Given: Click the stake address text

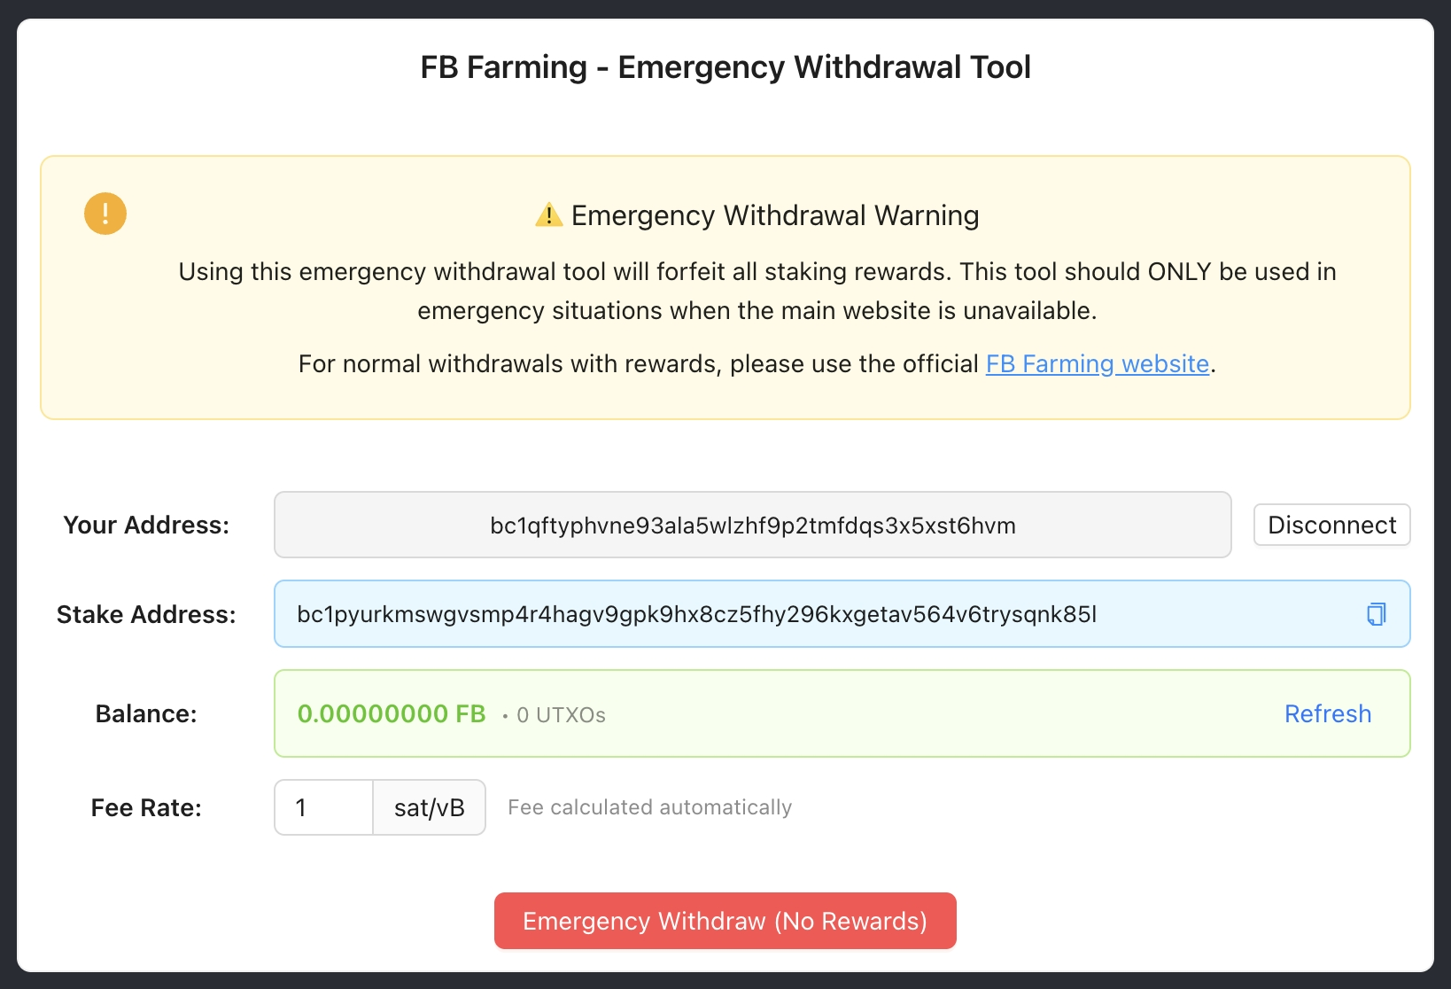Looking at the screenshot, I should [696, 614].
